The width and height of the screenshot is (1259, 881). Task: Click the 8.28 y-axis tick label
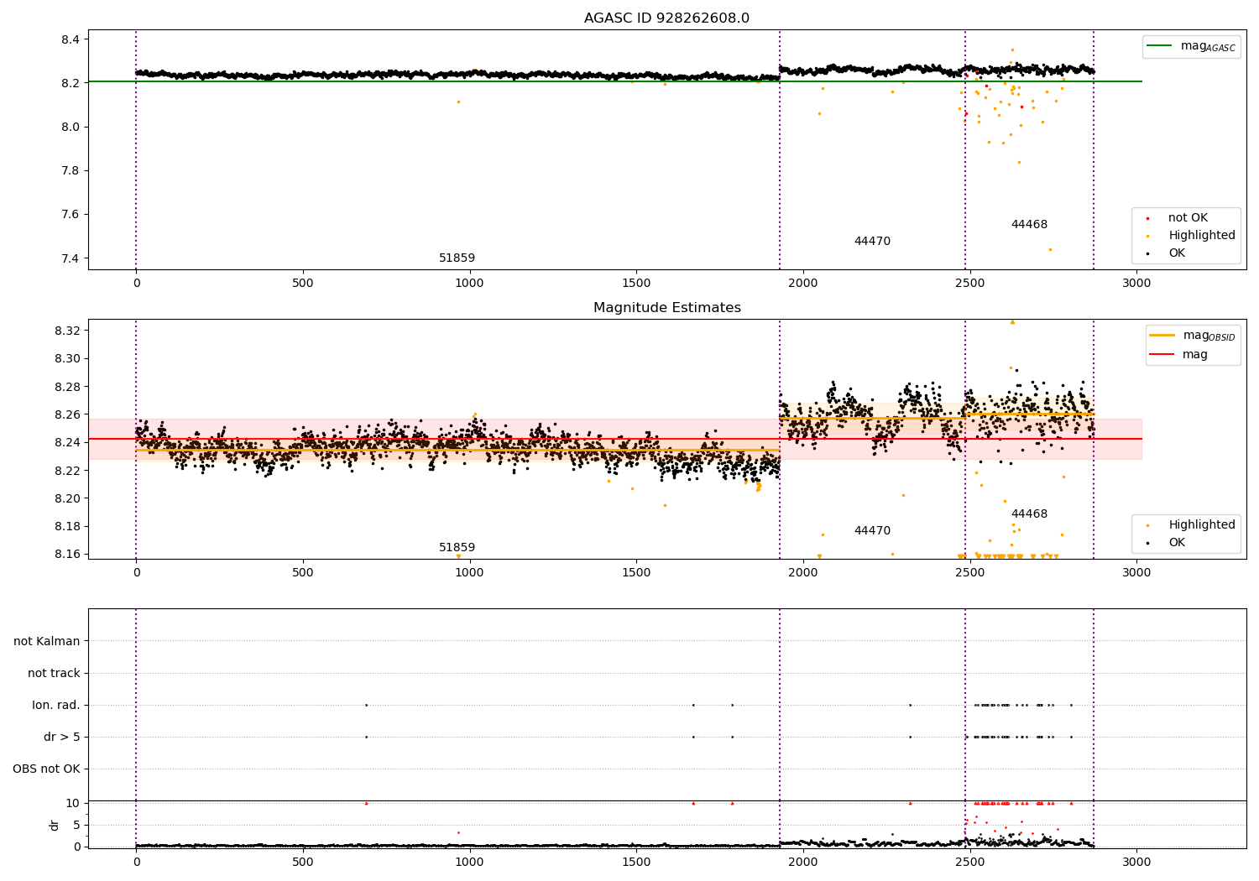click(x=67, y=387)
